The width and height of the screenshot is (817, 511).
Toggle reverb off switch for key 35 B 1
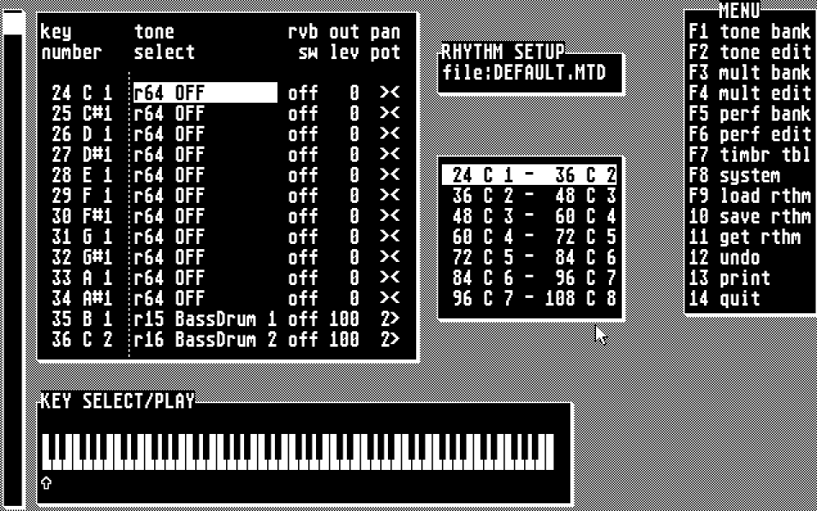tap(302, 318)
